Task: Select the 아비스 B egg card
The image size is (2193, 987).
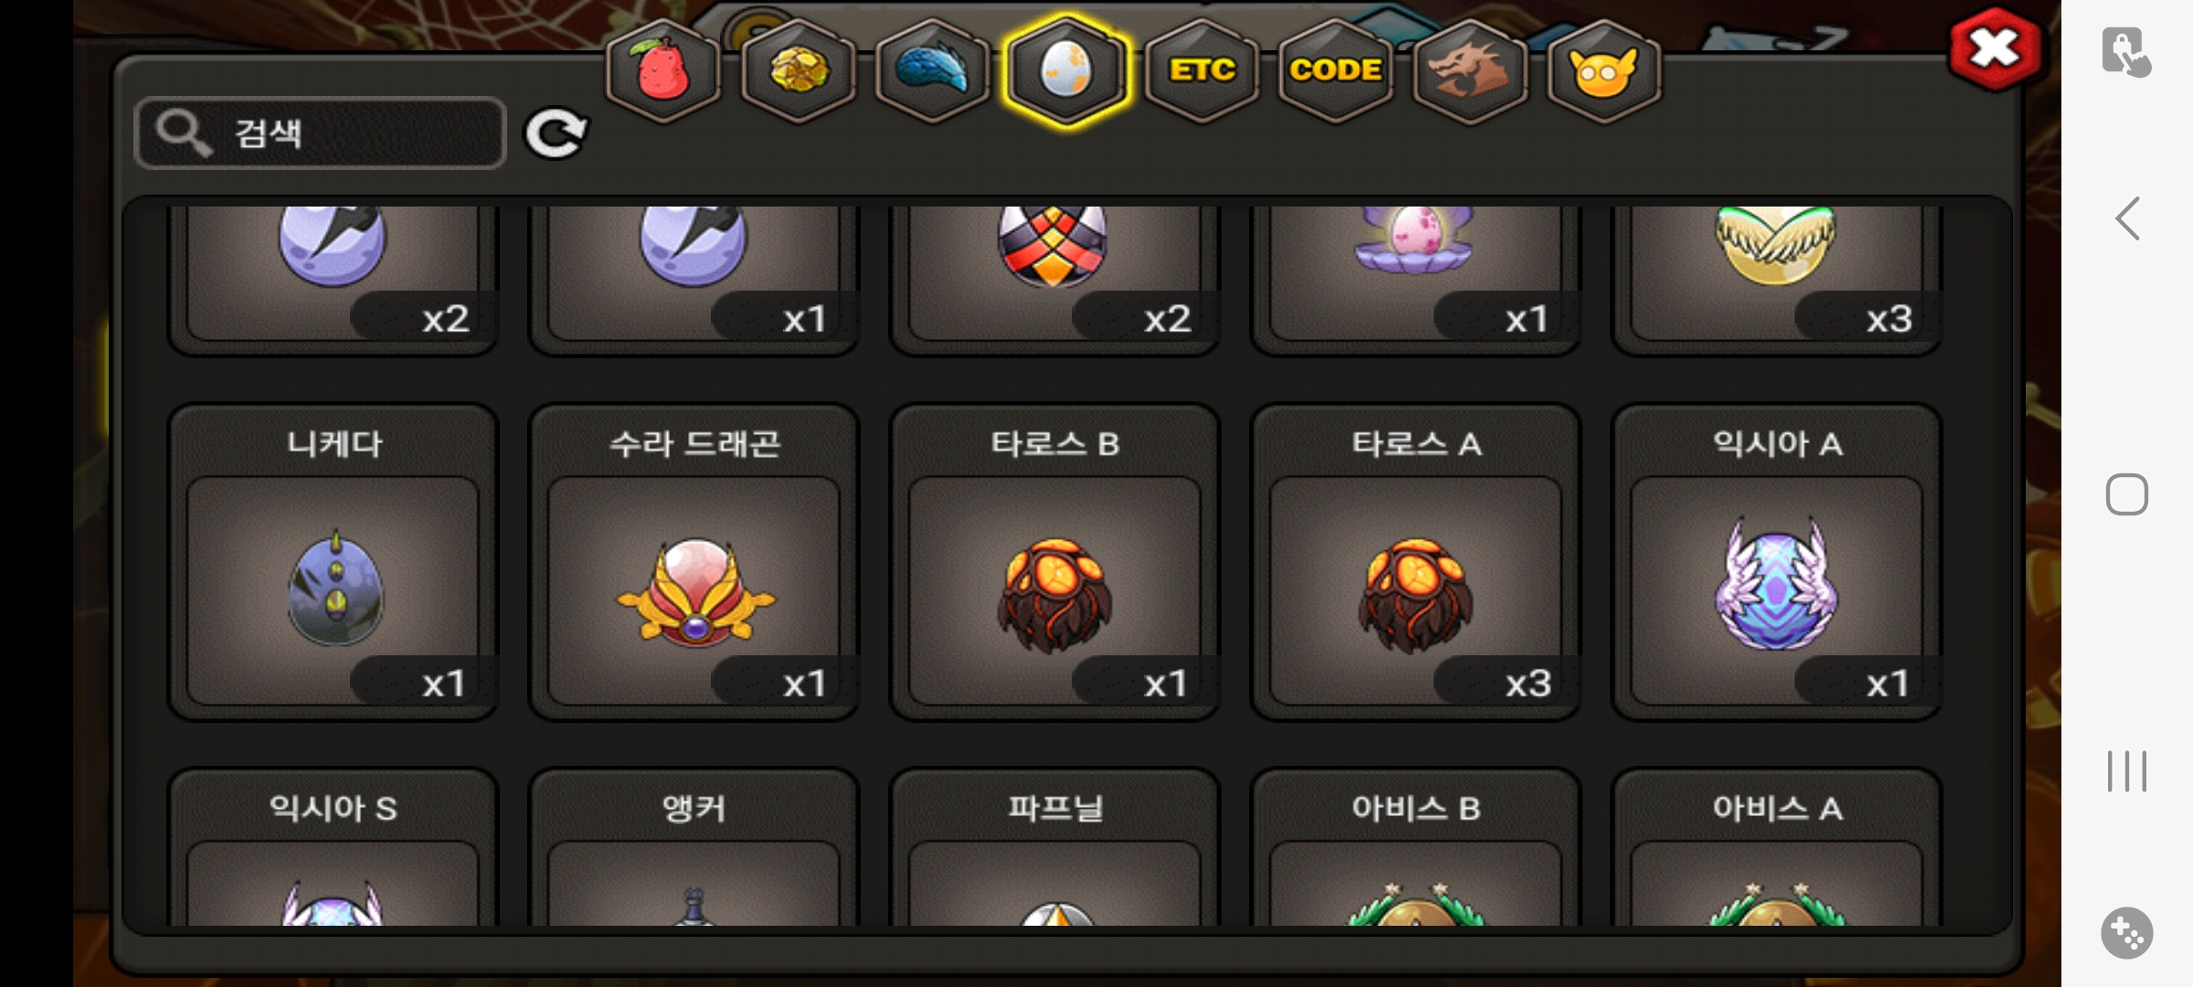Action: (1415, 847)
